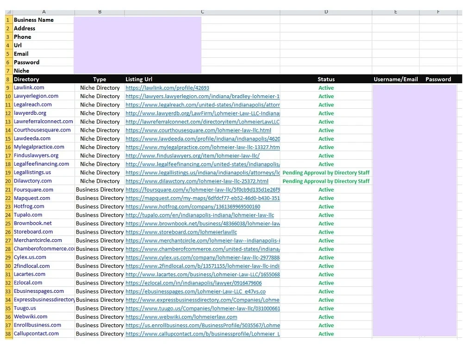463x347 pixels.
Task: Select the lawyerdb.org directory cell
Action: point(44,113)
